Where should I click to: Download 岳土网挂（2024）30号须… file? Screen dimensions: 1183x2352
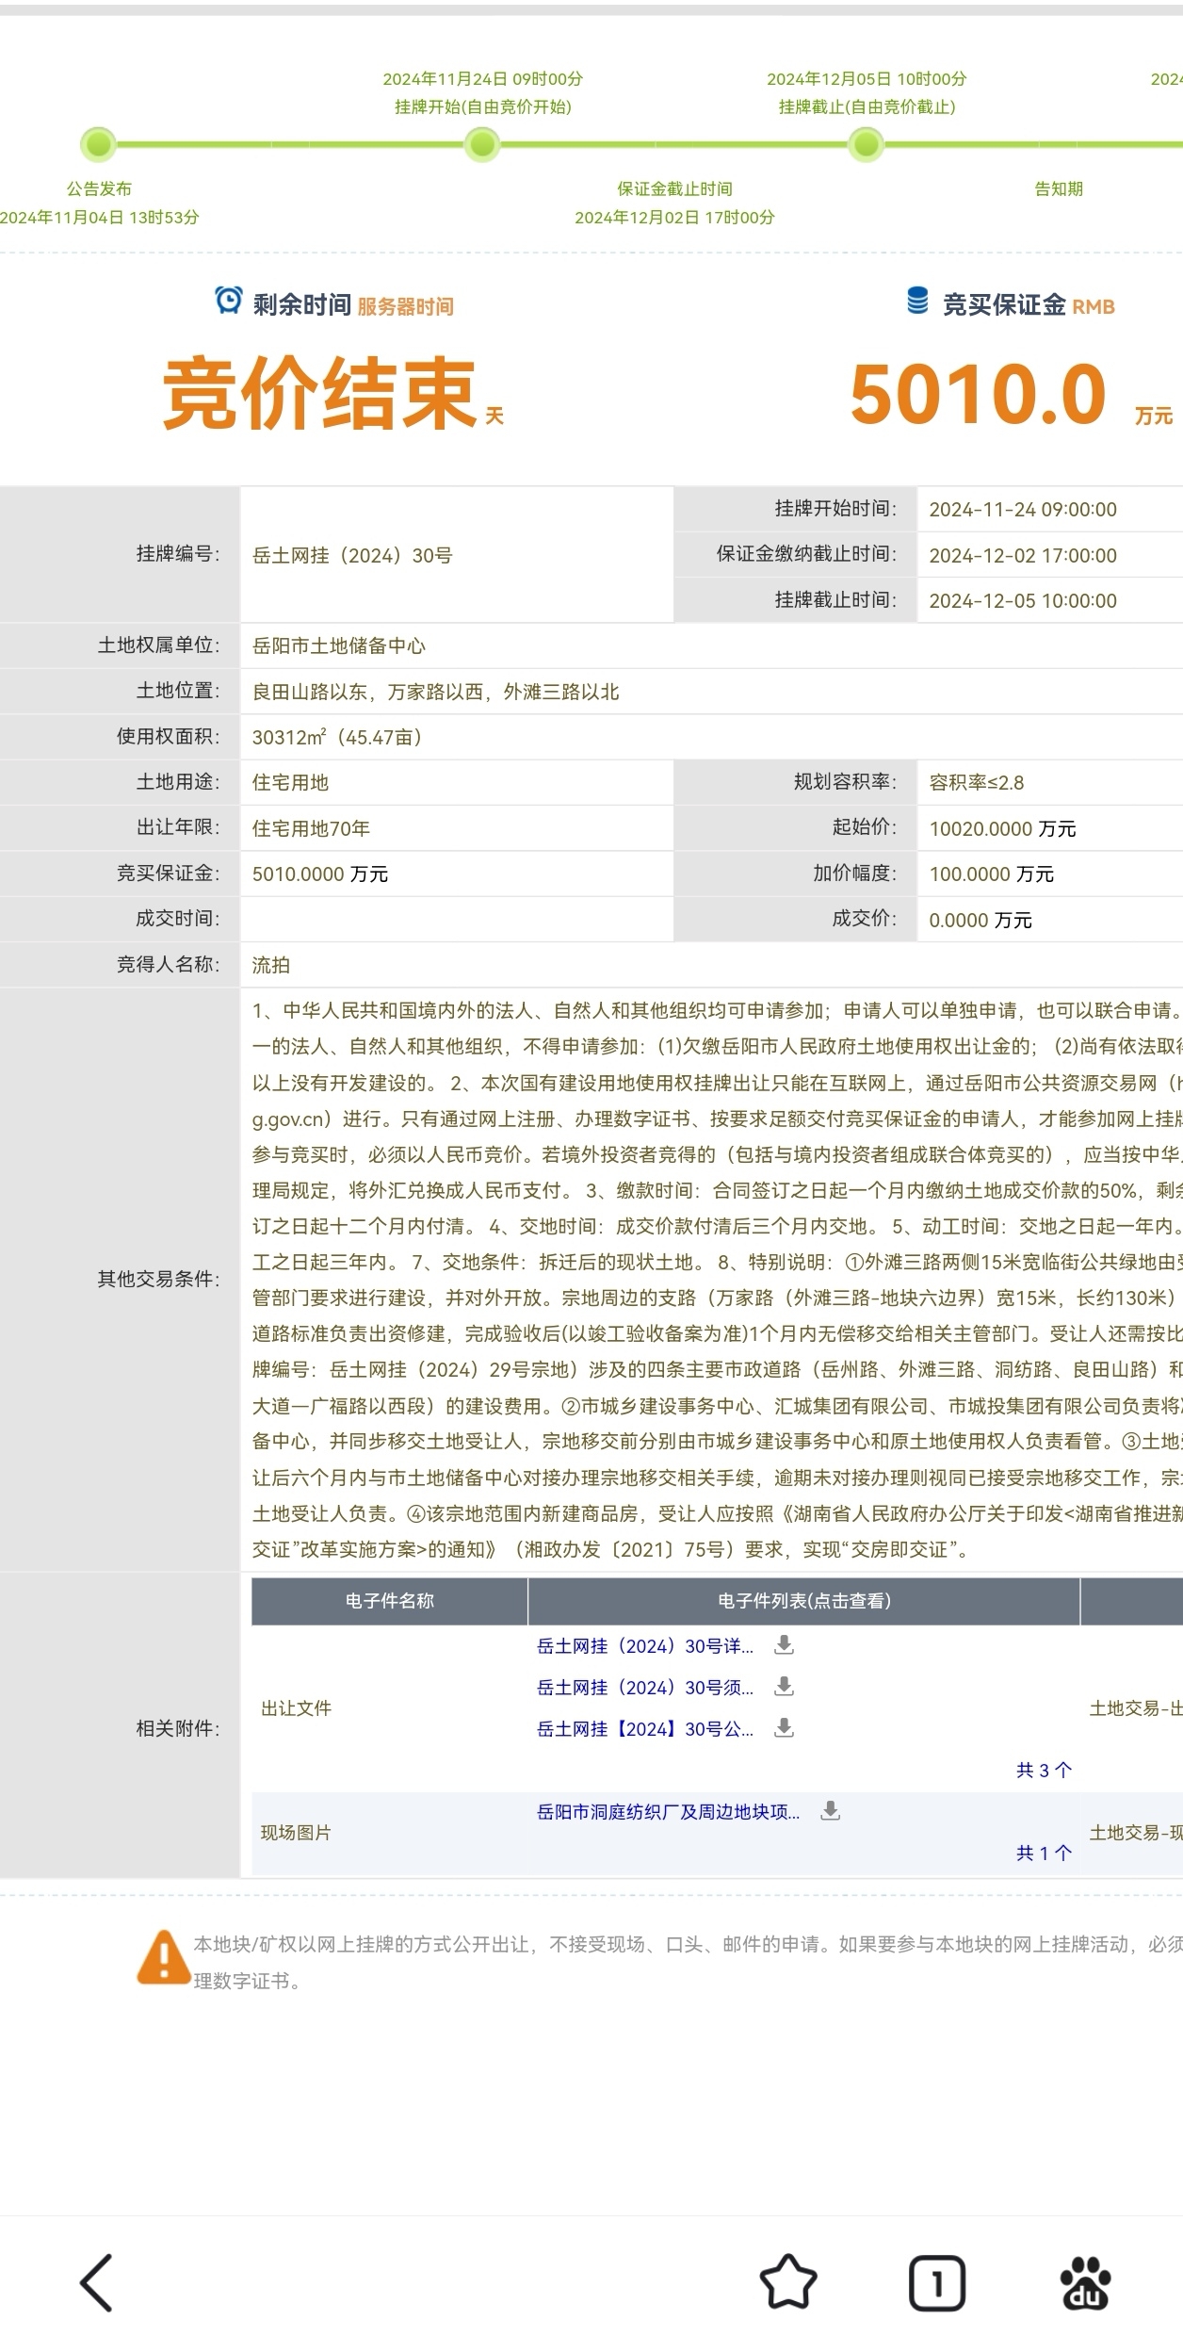click(784, 1686)
